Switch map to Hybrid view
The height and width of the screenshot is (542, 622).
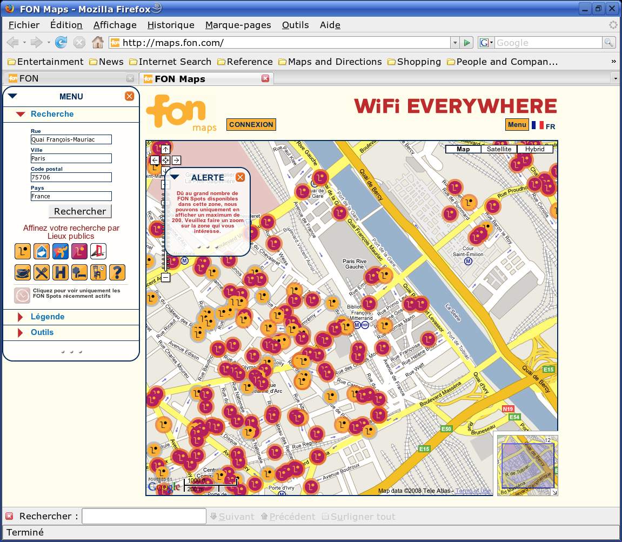[x=534, y=149]
